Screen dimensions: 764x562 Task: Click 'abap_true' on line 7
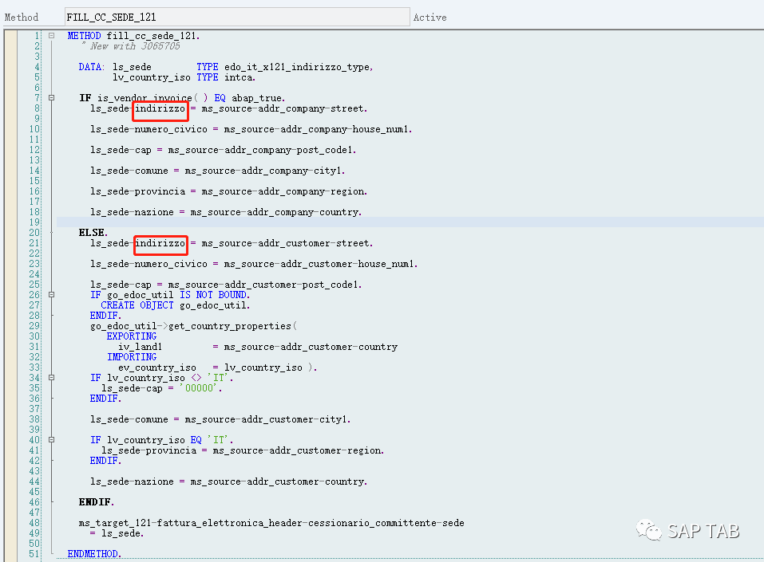(x=258, y=98)
